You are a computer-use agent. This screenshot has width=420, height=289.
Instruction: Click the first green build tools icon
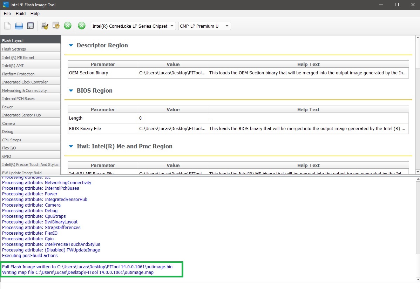pos(68,26)
